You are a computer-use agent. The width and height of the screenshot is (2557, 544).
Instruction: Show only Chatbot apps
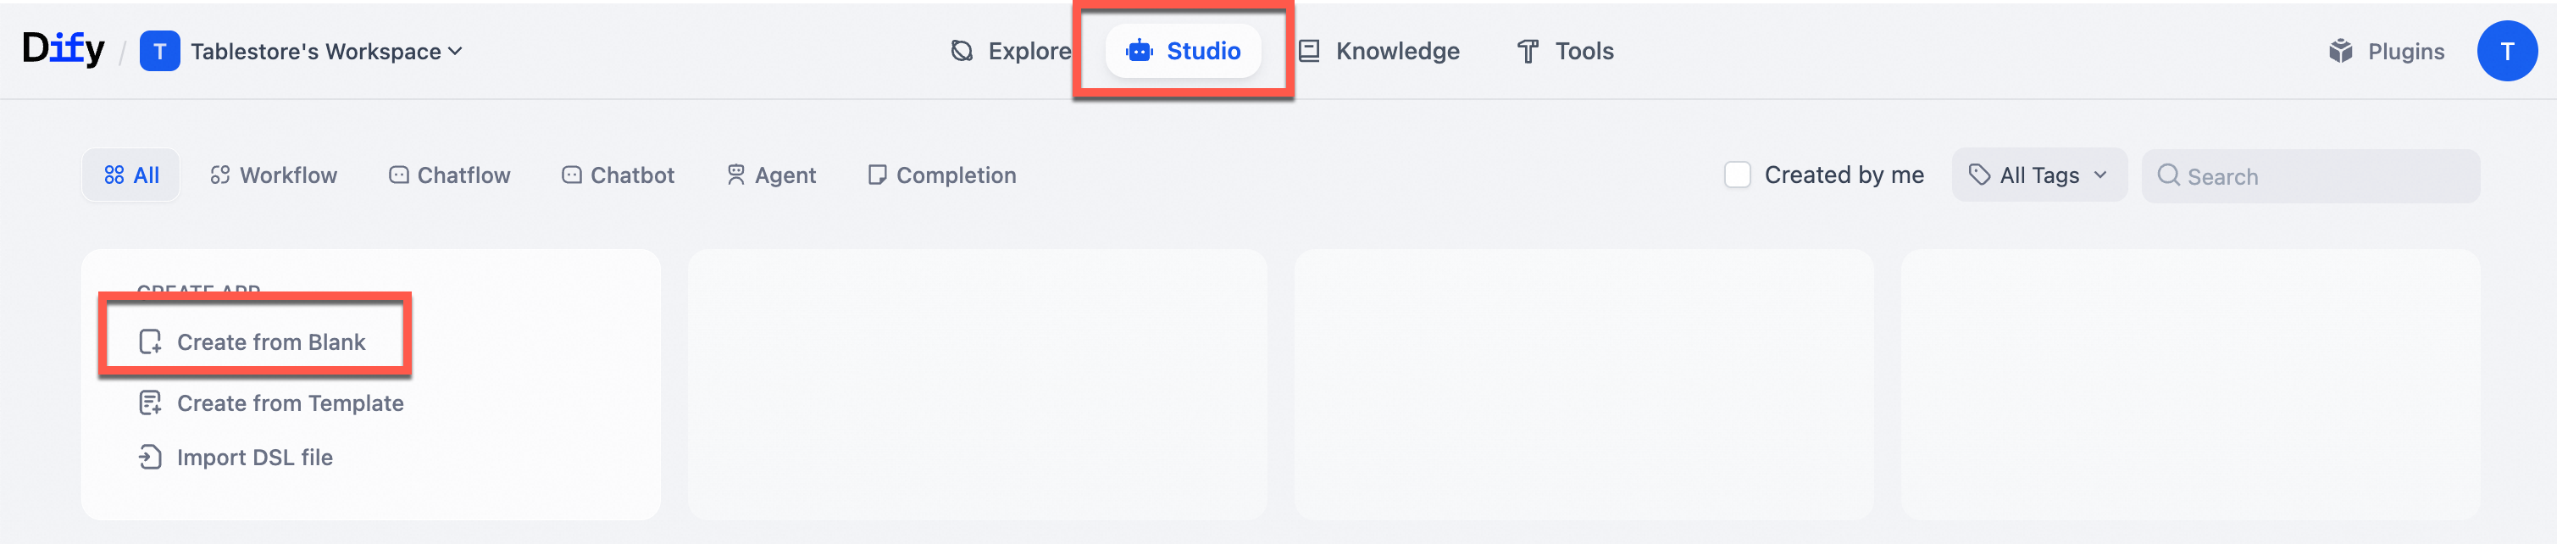point(618,175)
